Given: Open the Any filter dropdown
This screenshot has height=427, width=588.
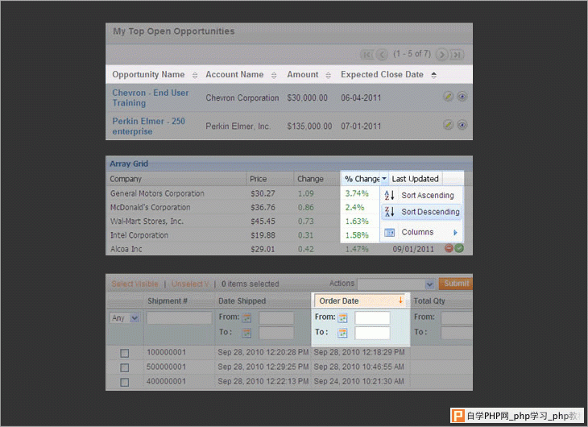Looking at the screenshot, I should point(125,317).
